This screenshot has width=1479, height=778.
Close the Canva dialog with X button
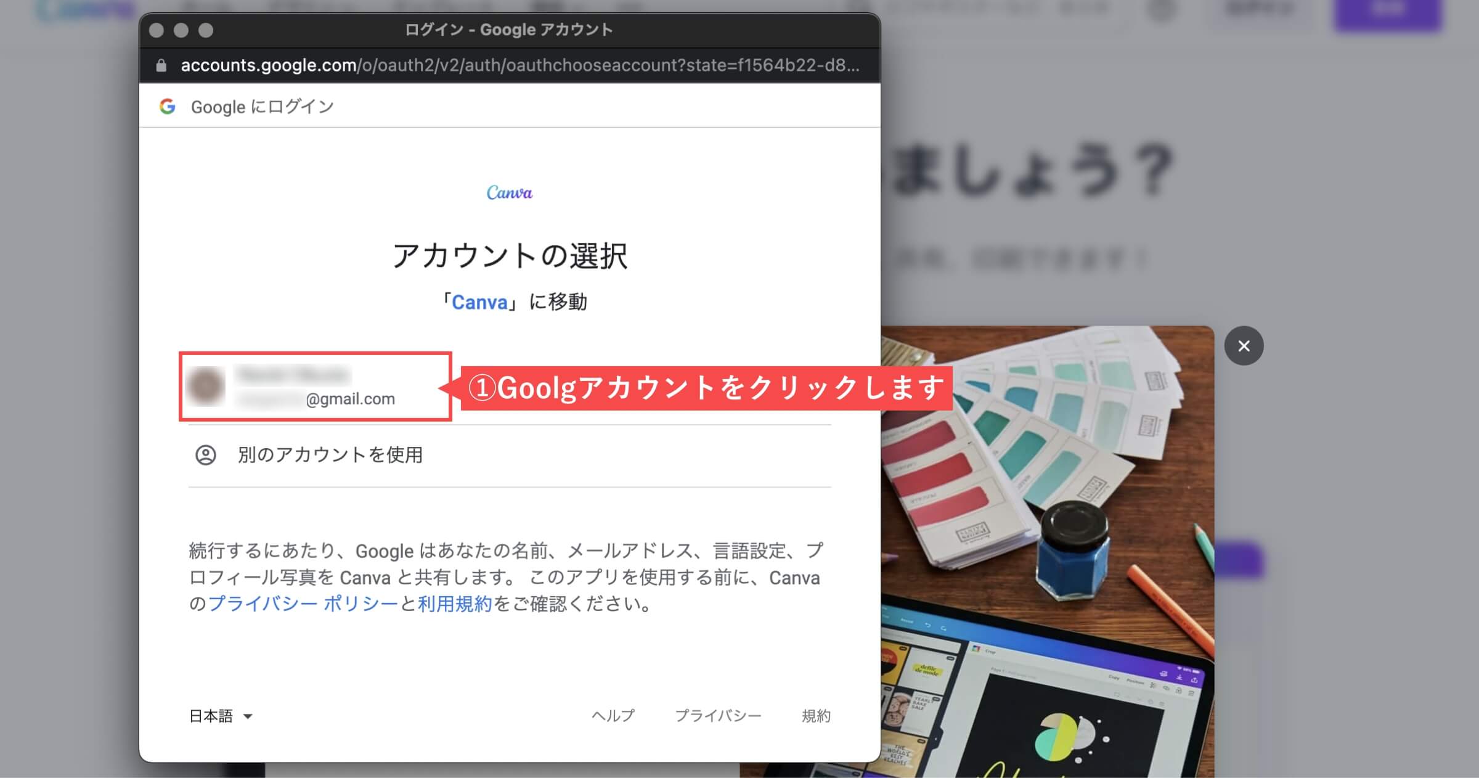pos(1244,346)
